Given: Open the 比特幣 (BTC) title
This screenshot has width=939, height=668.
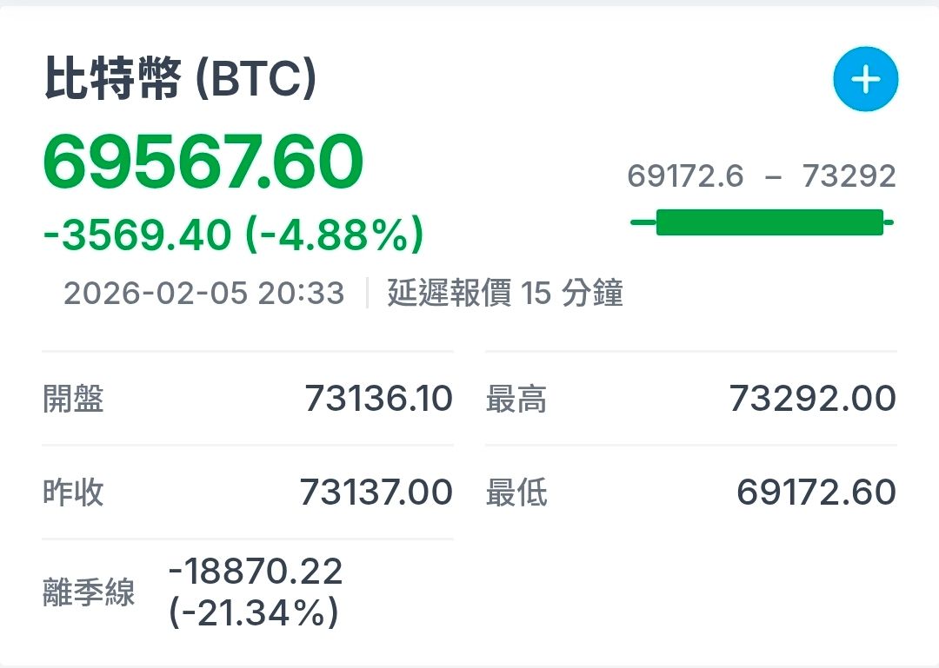Looking at the screenshot, I should (181, 81).
